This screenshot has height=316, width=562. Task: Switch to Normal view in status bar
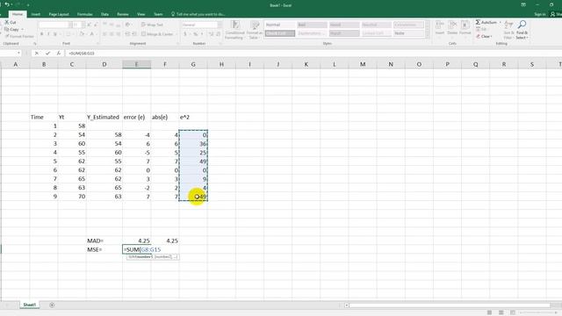pos(489,312)
